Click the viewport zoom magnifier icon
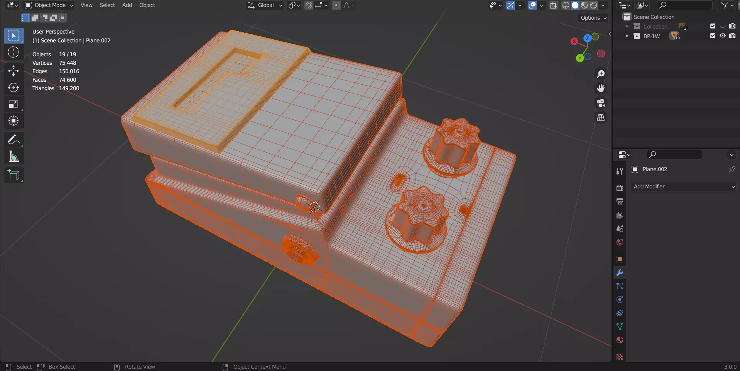This screenshot has width=740, height=371. tap(601, 74)
